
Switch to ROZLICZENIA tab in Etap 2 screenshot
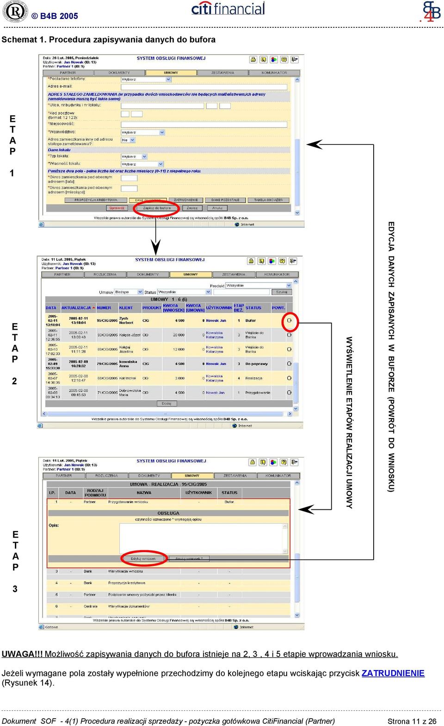(105, 275)
